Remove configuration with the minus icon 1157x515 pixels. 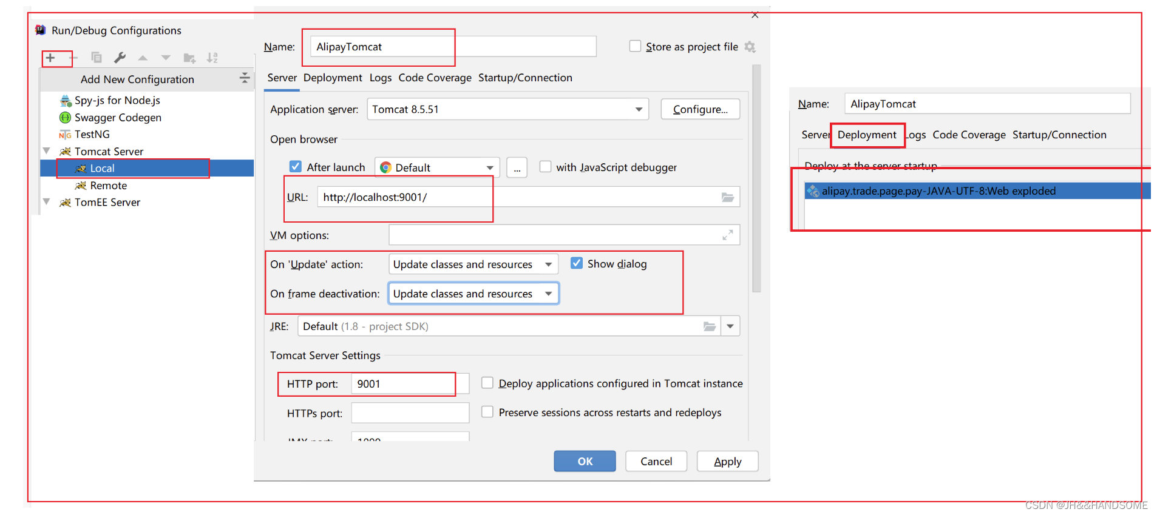click(x=73, y=58)
